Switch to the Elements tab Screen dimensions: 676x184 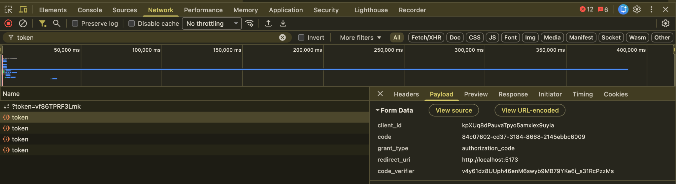[x=53, y=10]
